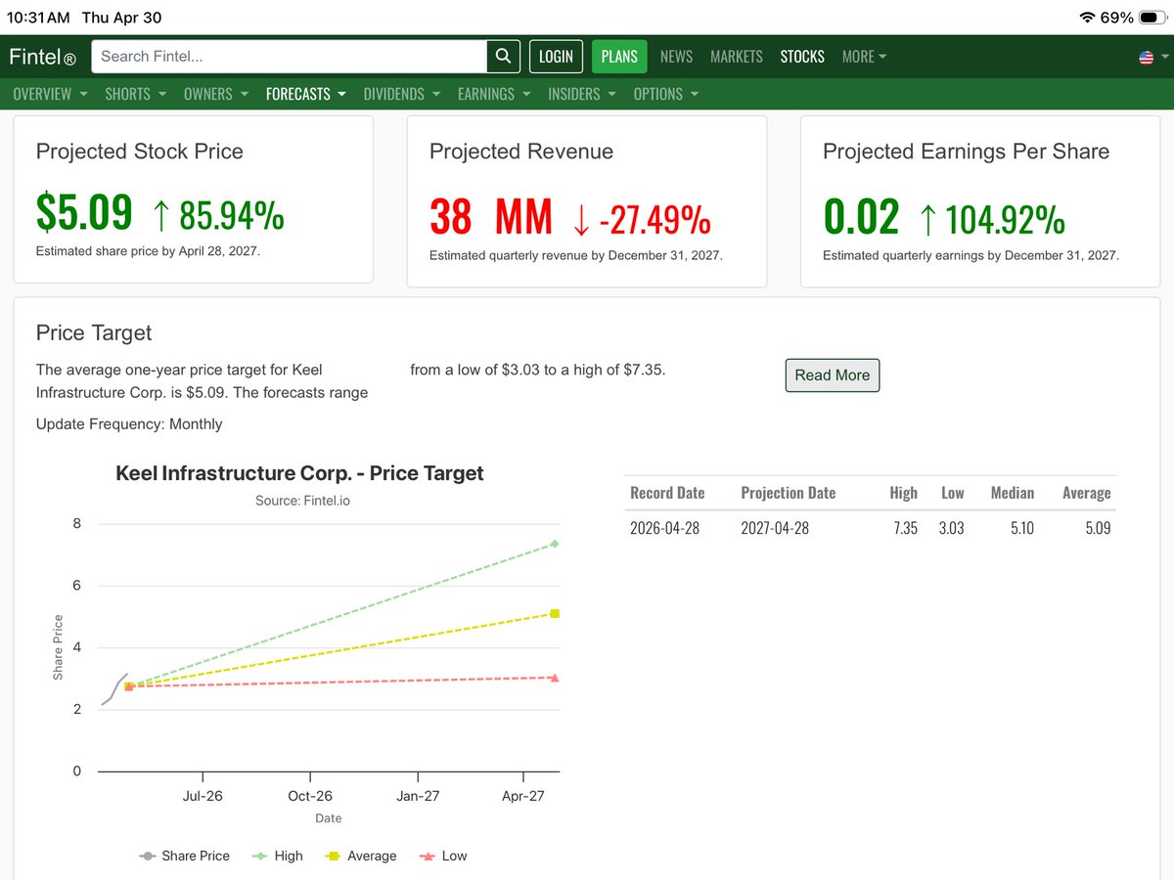This screenshot has height=880, width=1174.
Task: Click the Median column header
Action: coord(1013,493)
